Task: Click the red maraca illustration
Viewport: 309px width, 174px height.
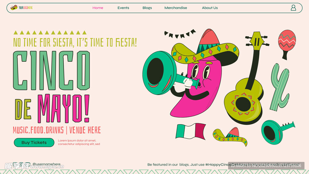Action: [286, 43]
